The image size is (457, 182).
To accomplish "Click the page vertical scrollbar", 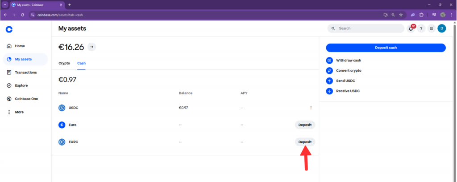I will 455,102.
